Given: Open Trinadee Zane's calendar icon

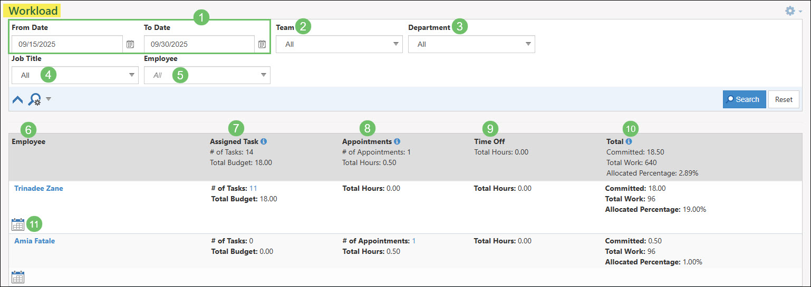Looking at the screenshot, I should pyautogui.click(x=18, y=225).
